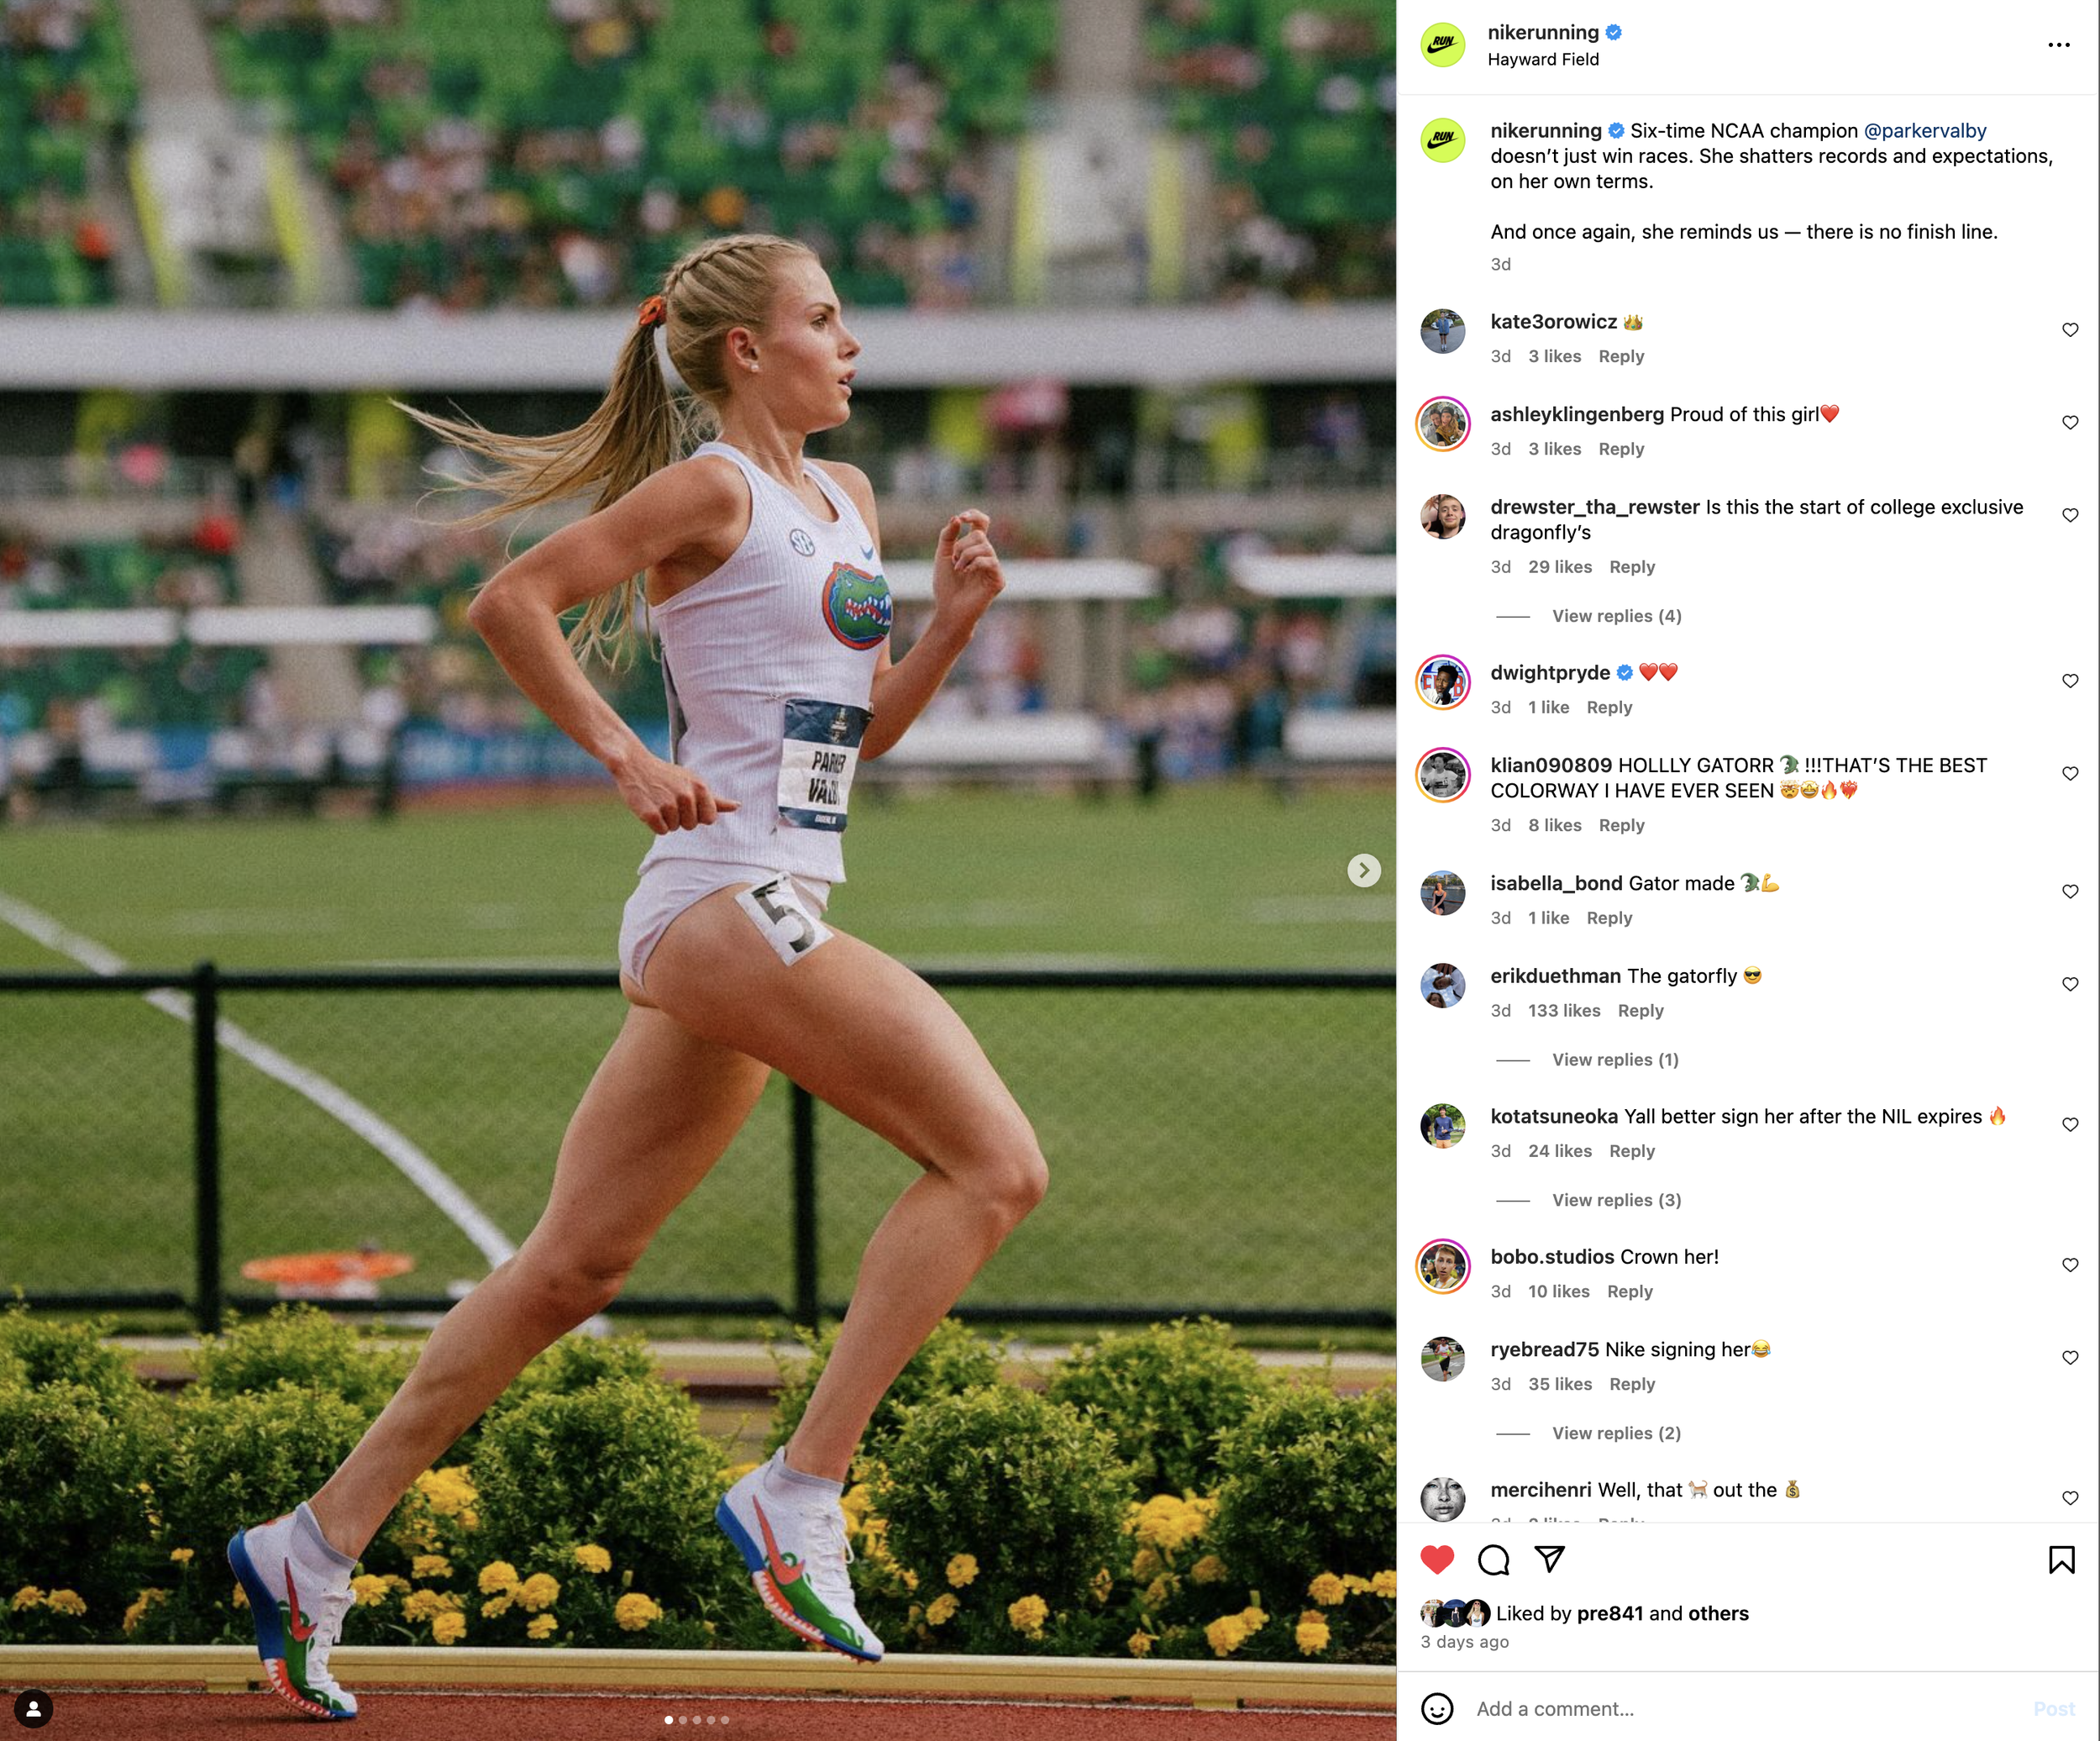Image resolution: width=2100 pixels, height=1741 pixels.
Task: Go to next photo with arrow
Action: (x=1363, y=870)
